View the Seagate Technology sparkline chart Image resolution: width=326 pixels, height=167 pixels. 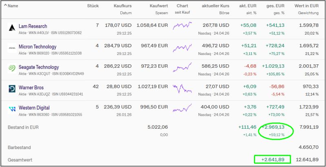point(182,67)
